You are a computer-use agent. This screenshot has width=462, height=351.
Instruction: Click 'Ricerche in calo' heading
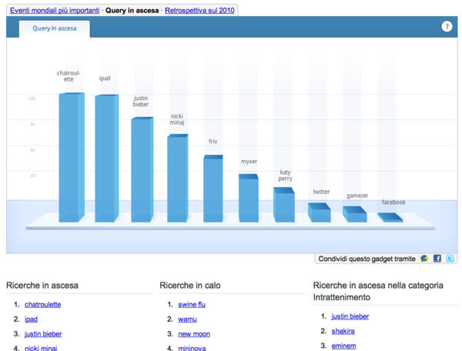click(190, 285)
